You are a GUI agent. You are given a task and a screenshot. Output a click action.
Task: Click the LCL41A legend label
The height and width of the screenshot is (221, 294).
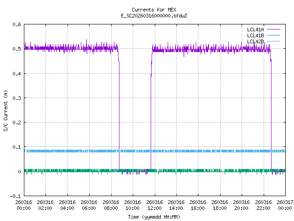255,29
